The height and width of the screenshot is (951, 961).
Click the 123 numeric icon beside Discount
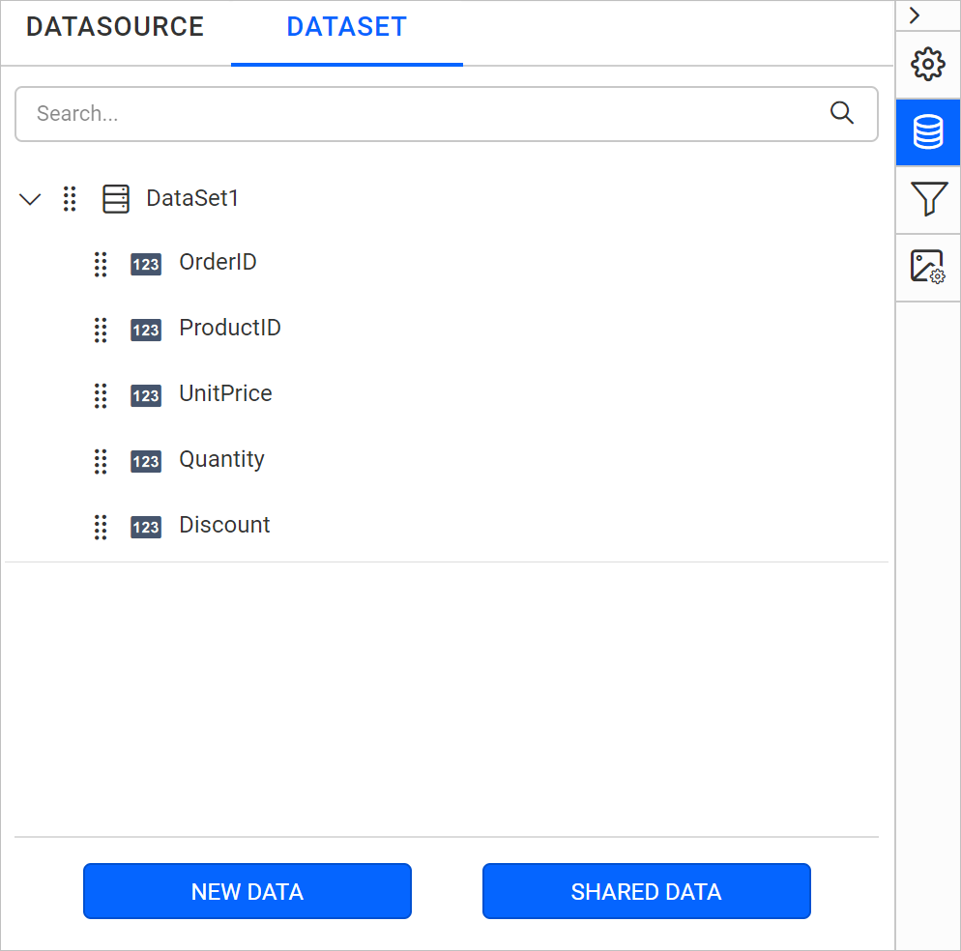tap(146, 527)
